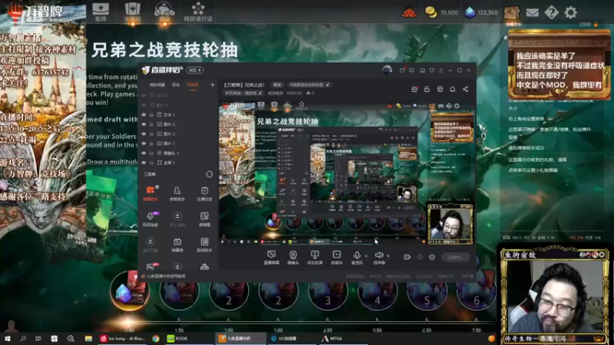The image size is (614, 345).
Task: Open the MTGA mail envelope icon
Action: coord(532,12)
